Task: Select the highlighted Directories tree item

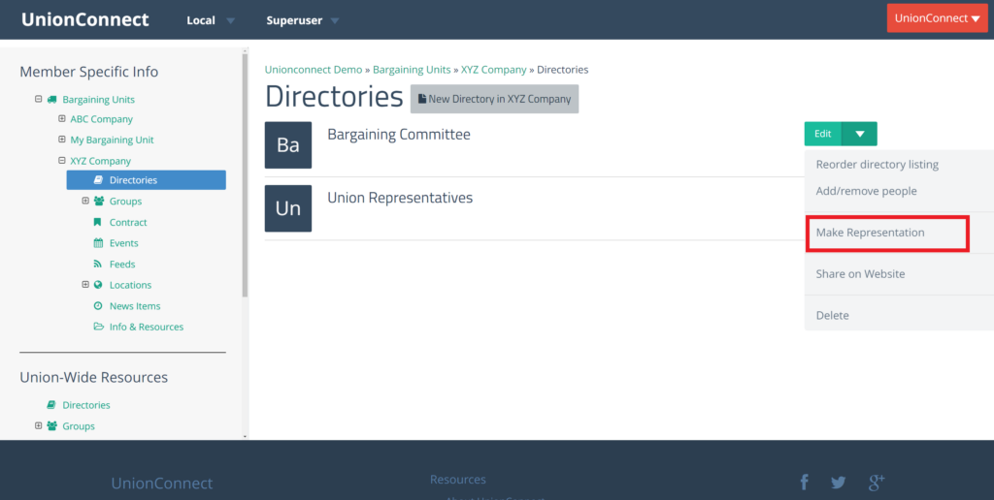Action: [146, 180]
